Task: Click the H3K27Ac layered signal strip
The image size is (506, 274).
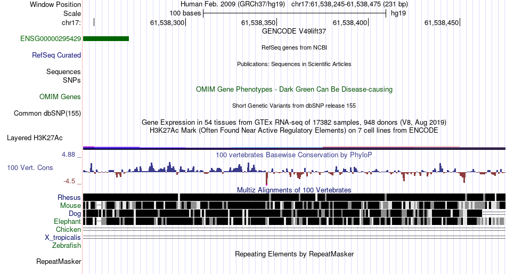Action: 294,148
